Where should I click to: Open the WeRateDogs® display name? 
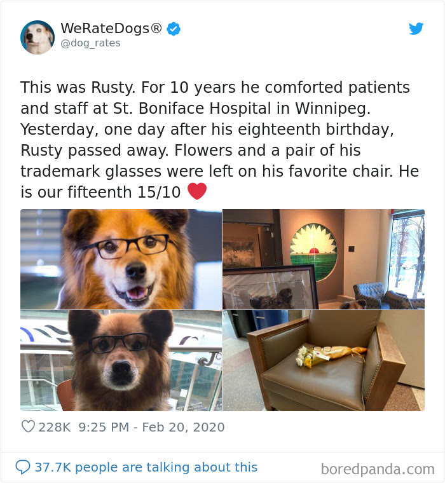click(x=111, y=29)
